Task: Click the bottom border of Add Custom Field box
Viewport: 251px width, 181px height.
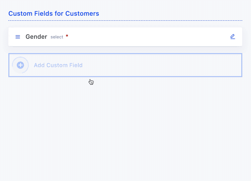Action: click(125, 76)
